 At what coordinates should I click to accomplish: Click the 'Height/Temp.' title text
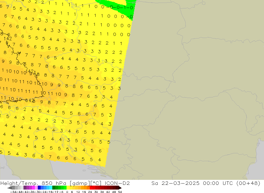pyautogui.click(x=19, y=183)
